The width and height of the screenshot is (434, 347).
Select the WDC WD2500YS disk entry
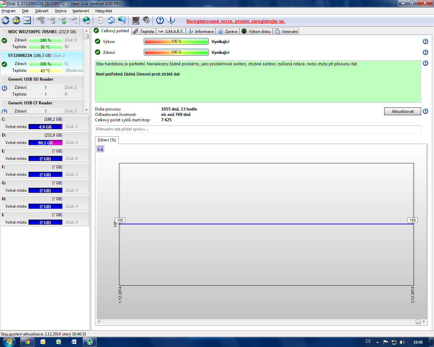coord(42,32)
